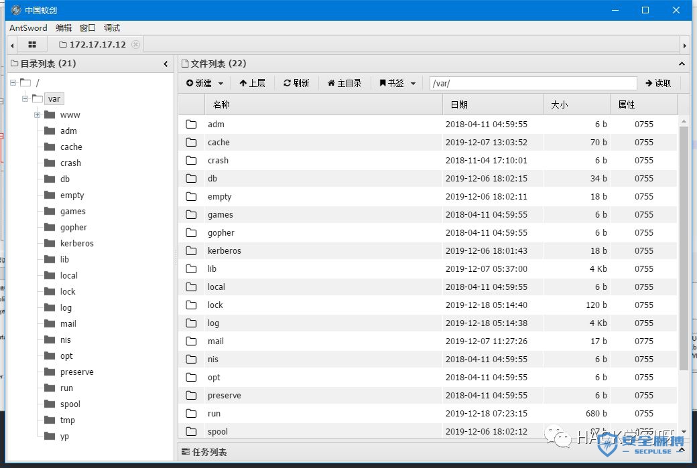The image size is (697, 468).
Task: Open the 窗口 menu
Action: tap(88, 28)
